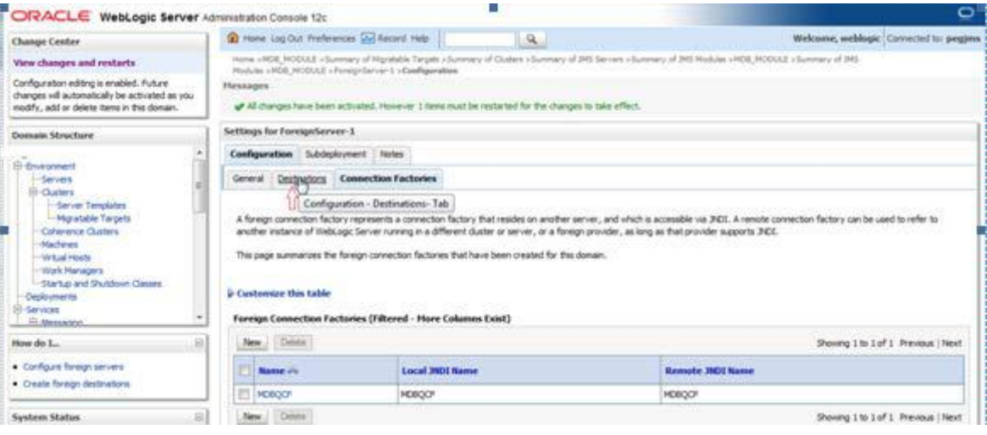
Task: Click top Previous pagination link
Action: 918,344
